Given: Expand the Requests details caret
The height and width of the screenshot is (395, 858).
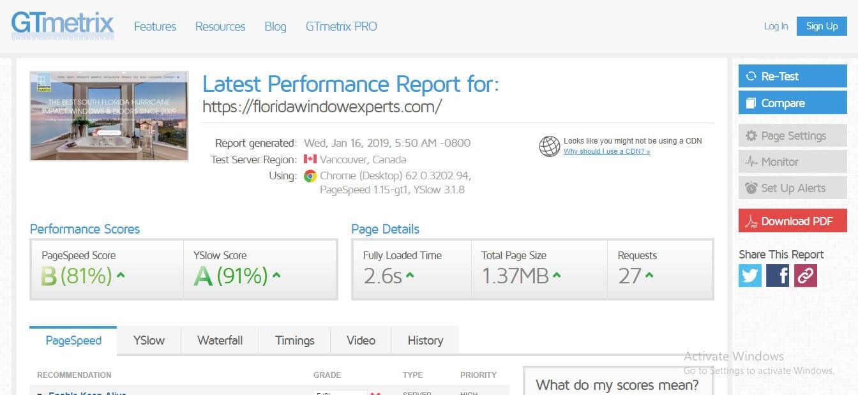Looking at the screenshot, I should [649, 276].
